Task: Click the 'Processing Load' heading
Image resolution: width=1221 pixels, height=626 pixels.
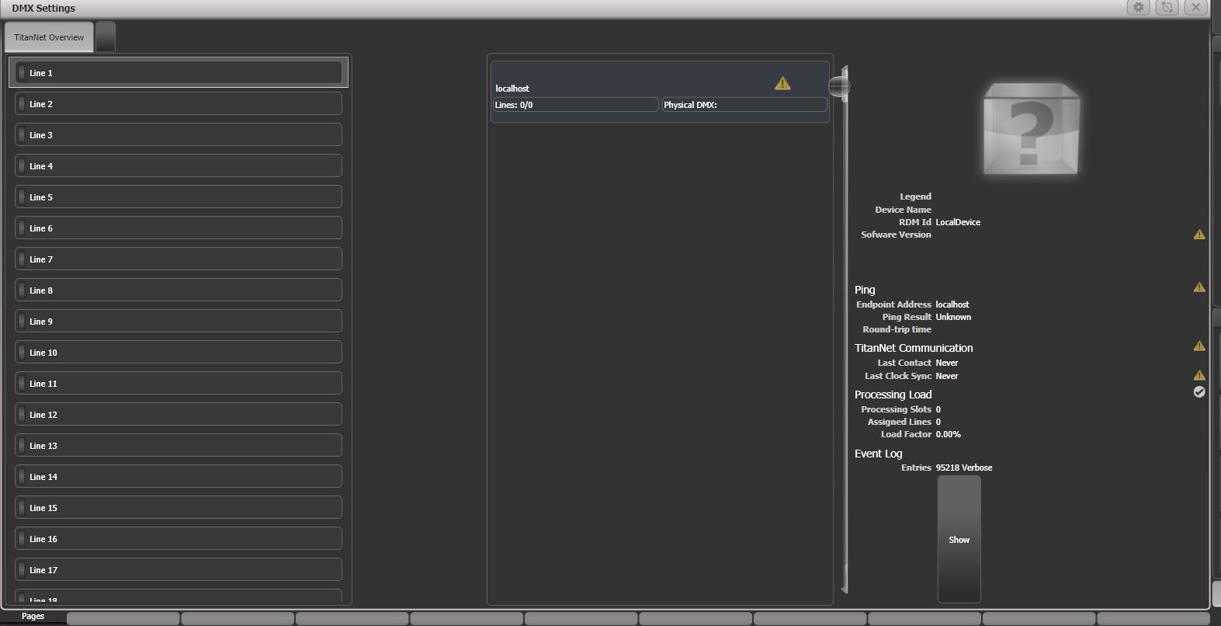Action: [x=893, y=395]
